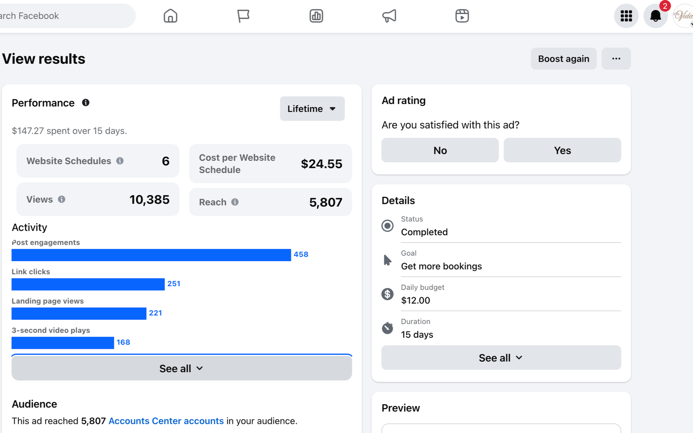Expand See all under Details
The width and height of the screenshot is (693, 433).
[x=501, y=357]
